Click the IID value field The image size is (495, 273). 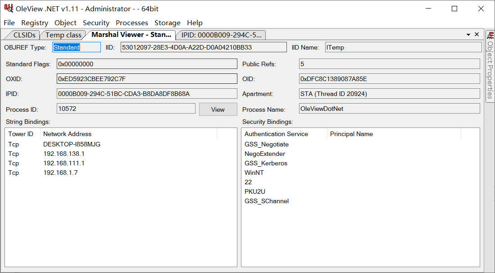tap(204, 47)
